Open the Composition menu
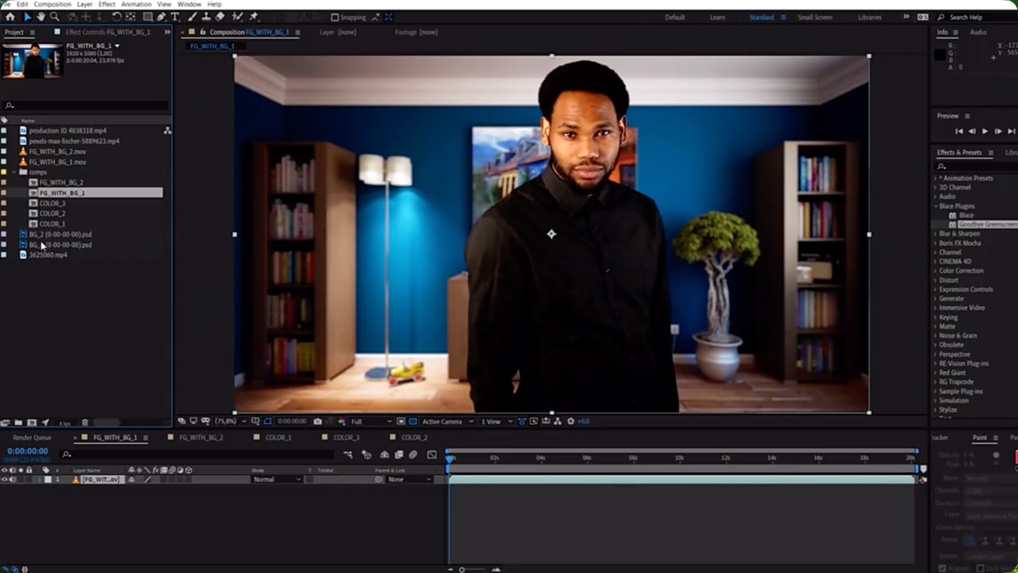 [x=52, y=4]
